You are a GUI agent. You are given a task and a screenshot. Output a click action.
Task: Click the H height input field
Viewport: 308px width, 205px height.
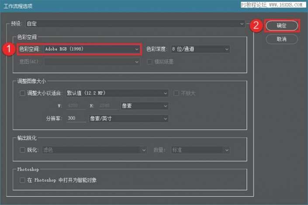coord(107,106)
